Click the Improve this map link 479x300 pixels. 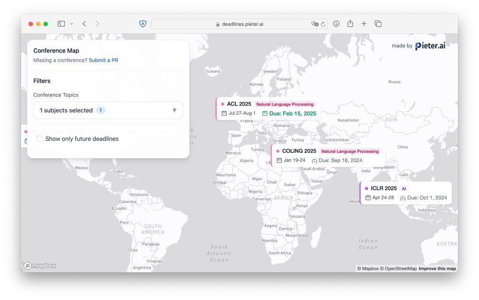437,268
